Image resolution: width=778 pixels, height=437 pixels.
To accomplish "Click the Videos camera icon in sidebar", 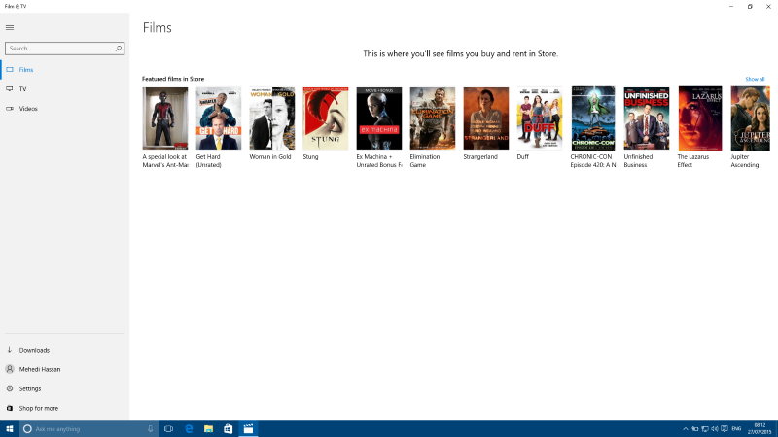I will [10, 109].
